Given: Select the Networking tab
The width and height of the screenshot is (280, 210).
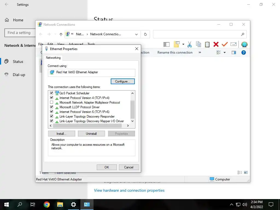Looking at the screenshot, I should pyautogui.click(x=53, y=58).
